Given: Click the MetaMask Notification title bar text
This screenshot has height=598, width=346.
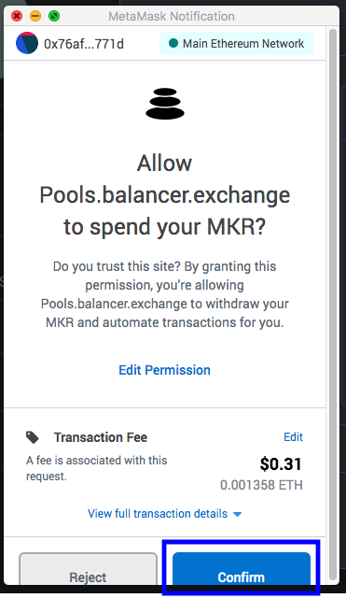Looking at the screenshot, I should click(172, 17).
